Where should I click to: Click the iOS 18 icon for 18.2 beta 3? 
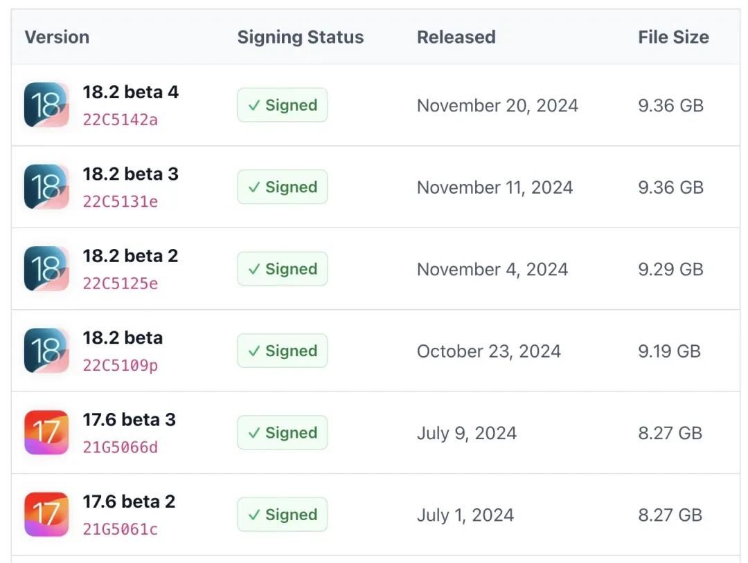[46, 187]
